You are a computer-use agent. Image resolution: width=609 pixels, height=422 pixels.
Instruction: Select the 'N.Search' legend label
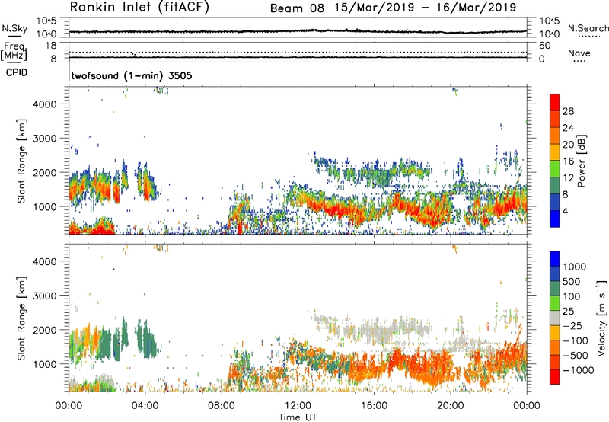pos(588,28)
